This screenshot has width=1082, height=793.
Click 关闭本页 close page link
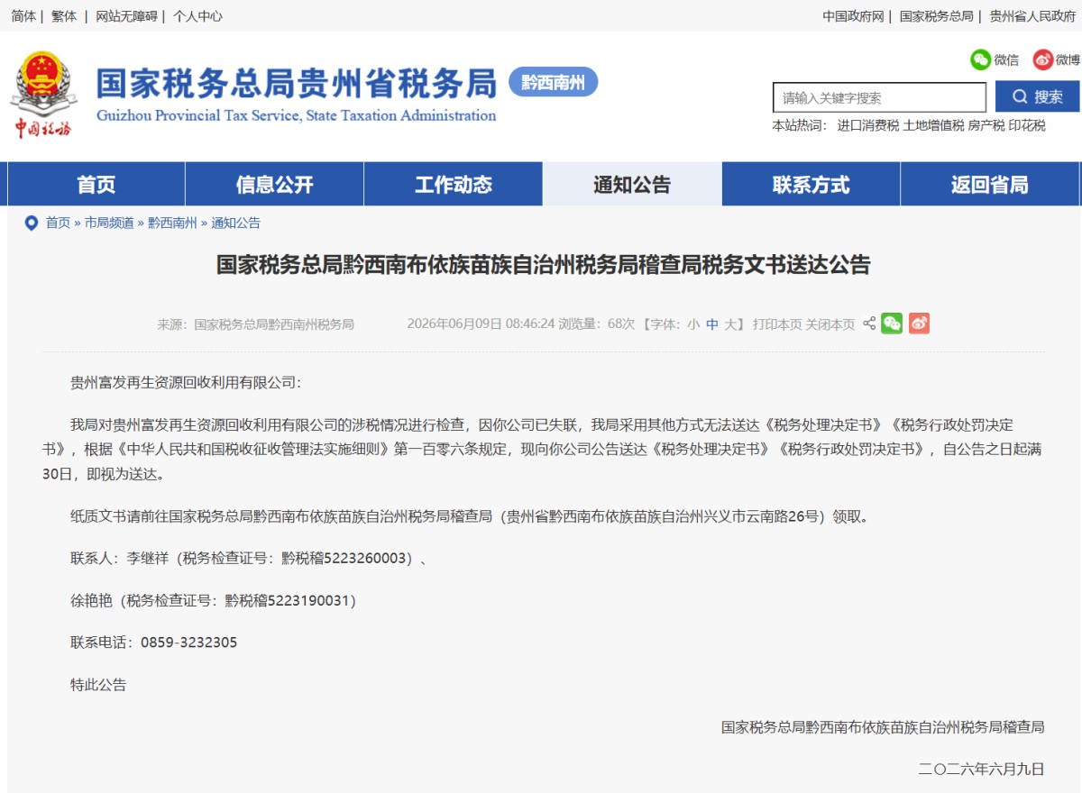(x=830, y=324)
